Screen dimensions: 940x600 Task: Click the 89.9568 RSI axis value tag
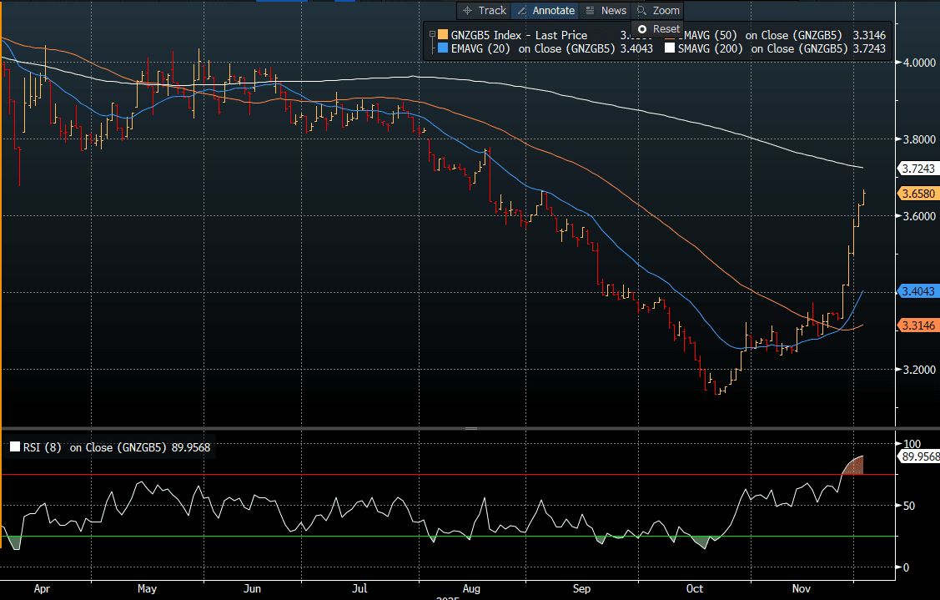pos(918,457)
